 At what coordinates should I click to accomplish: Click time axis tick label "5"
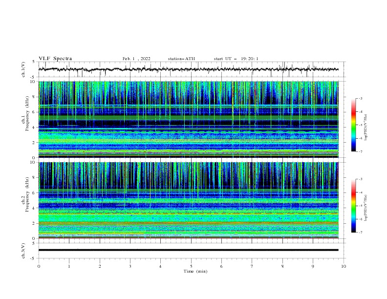[x=191, y=266]
